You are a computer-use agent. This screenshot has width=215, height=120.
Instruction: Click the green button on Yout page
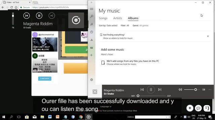76,50
